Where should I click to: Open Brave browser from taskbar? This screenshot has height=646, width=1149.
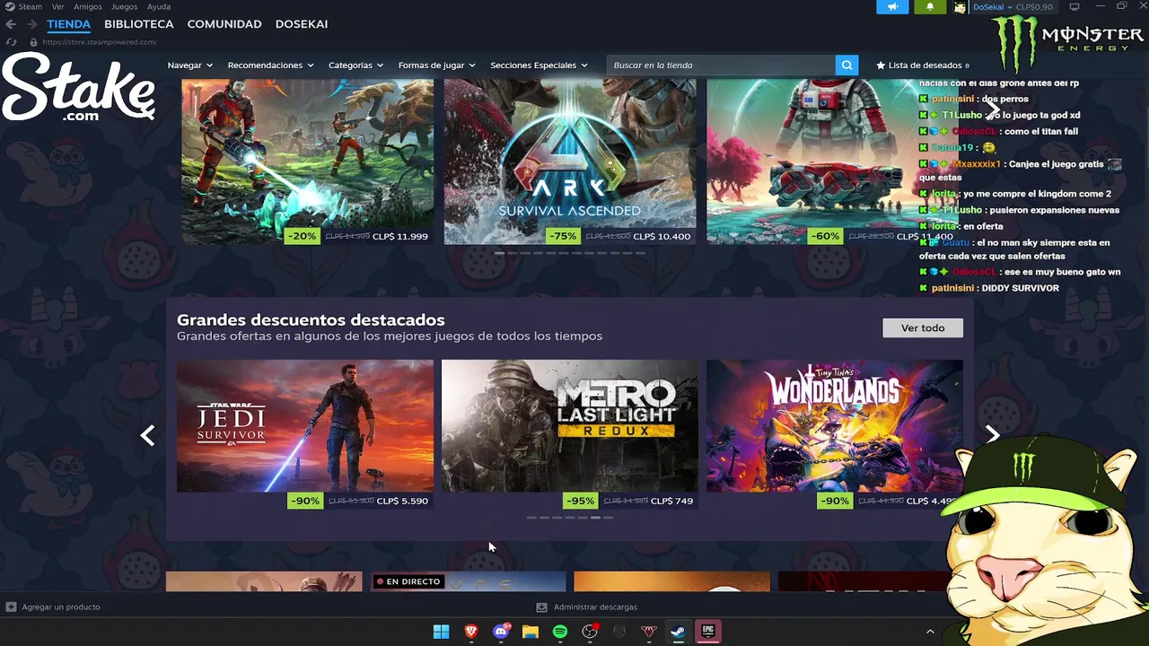pyautogui.click(x=471, y=632)
